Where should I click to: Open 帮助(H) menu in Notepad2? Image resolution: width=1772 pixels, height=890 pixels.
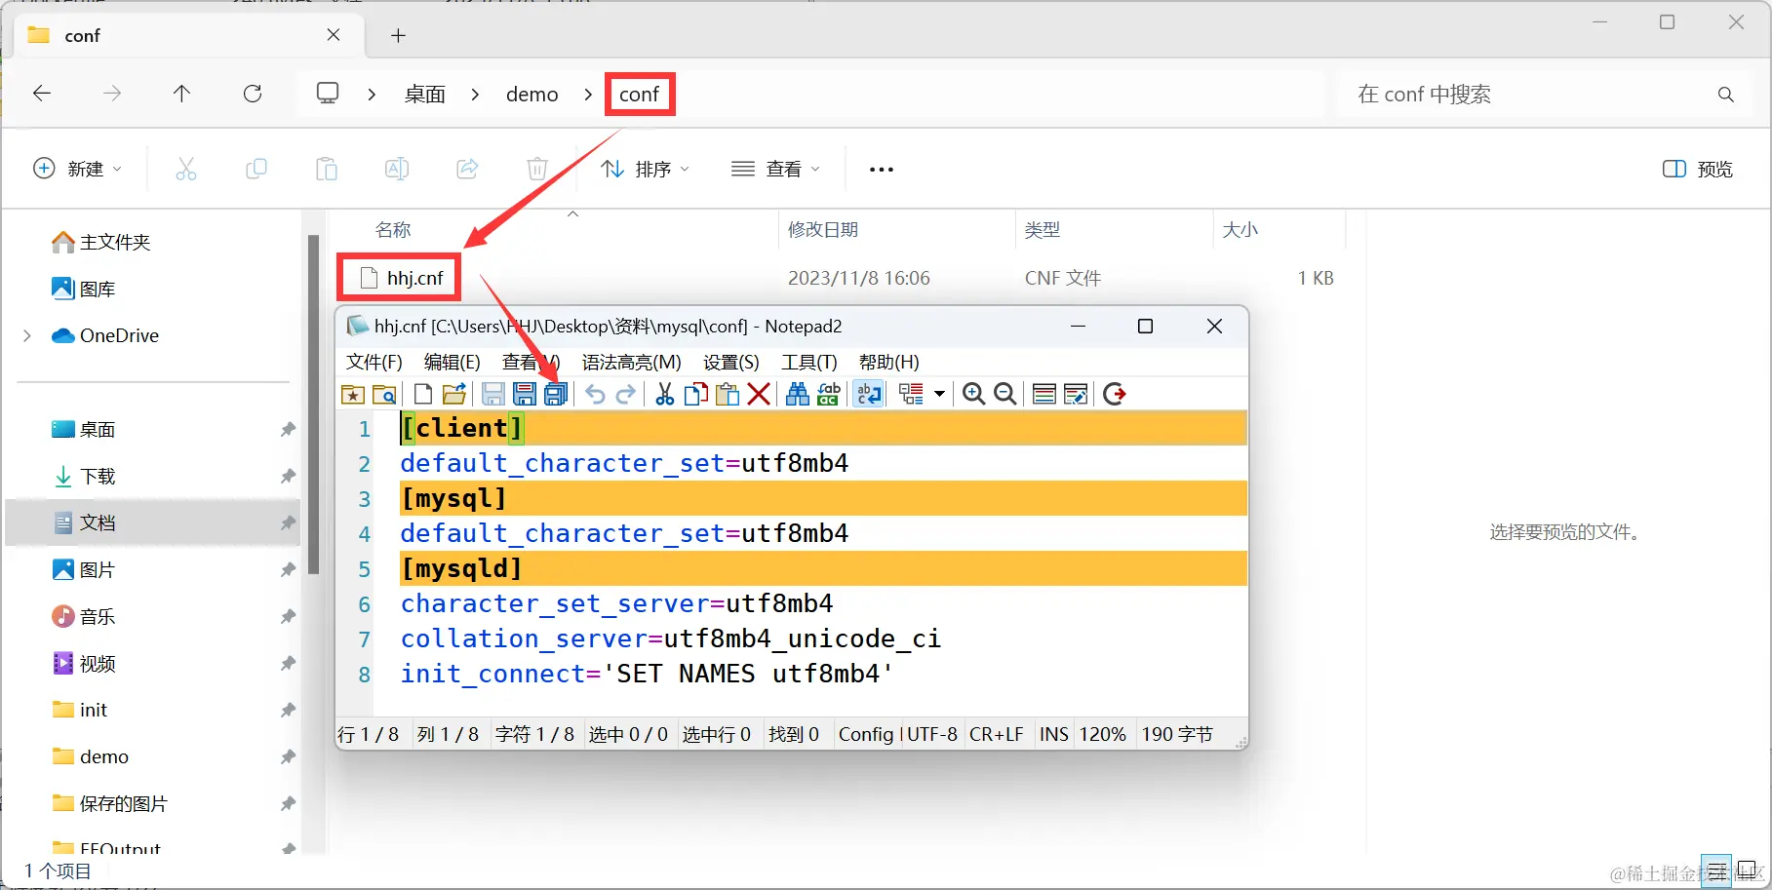coord(889,363)
